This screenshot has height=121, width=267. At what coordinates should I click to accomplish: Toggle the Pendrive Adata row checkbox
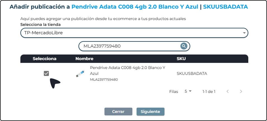coord(46,73)
